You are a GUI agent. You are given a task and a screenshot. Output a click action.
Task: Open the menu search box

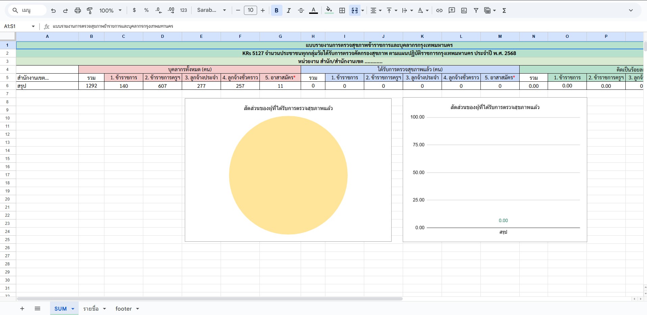[28, 10]
